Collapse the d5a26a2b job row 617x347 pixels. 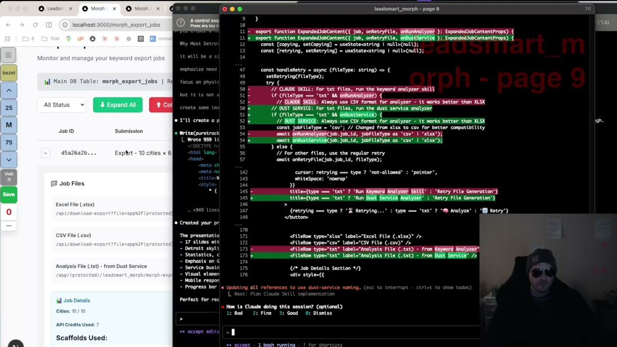[45, 153]
